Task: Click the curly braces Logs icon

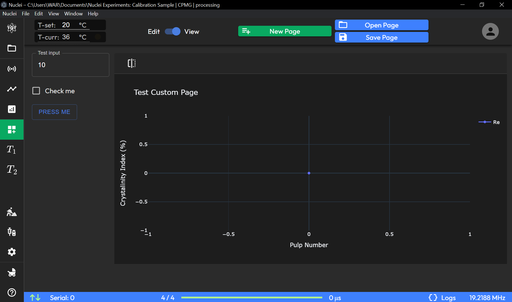Action: (433, 298)
